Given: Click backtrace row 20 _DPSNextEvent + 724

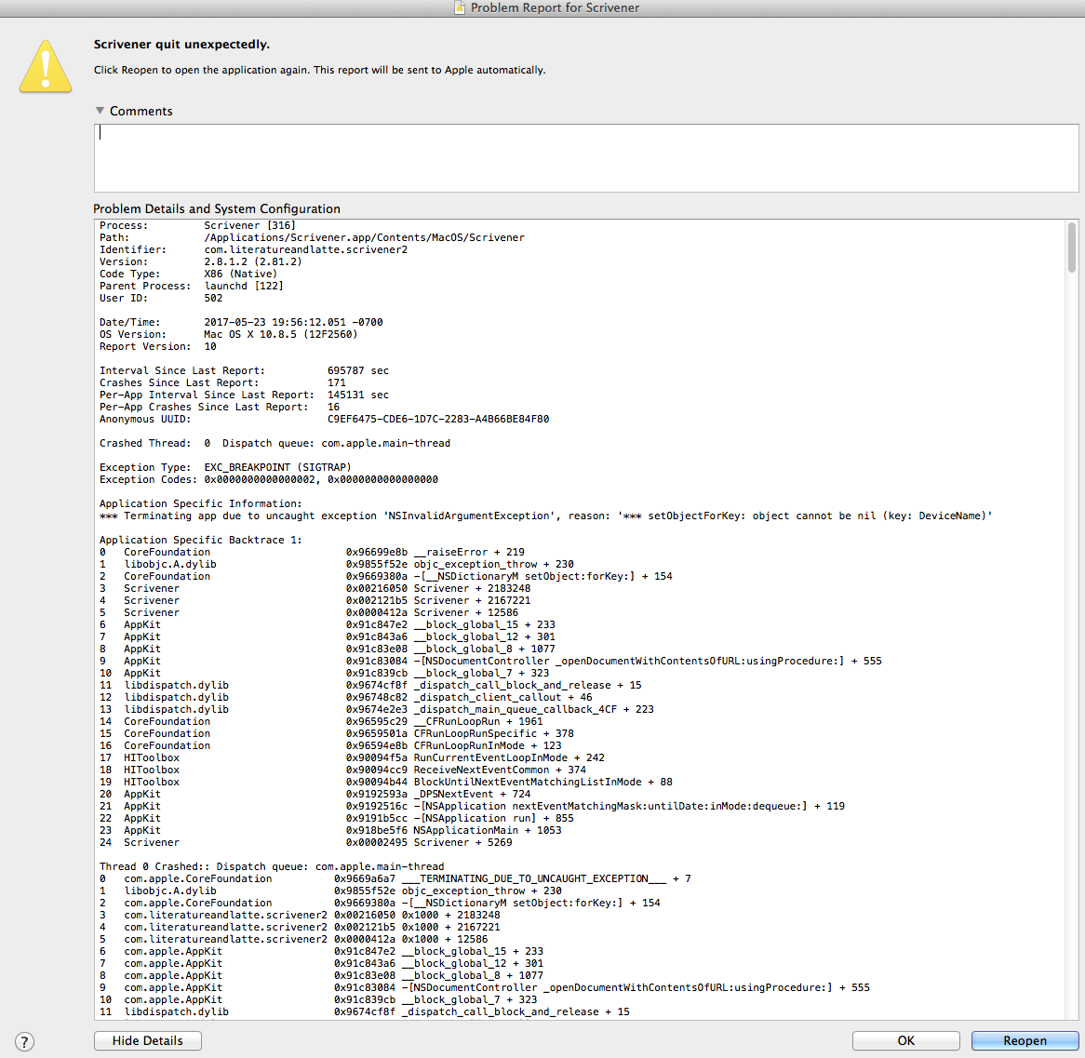Looking at the screenshot, I should [315, 795].
